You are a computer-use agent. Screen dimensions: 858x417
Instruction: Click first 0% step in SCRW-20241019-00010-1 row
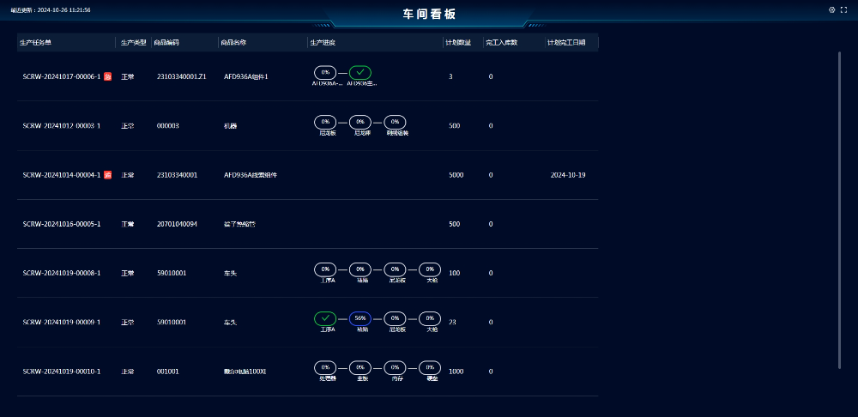pyautogui.click(x=325, y=367)
